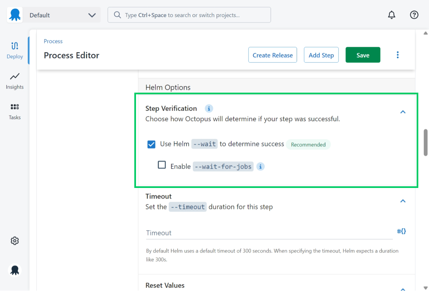Viewport: 429px width, 301px height.
Task: Save the process
Action: click(363, 55)
